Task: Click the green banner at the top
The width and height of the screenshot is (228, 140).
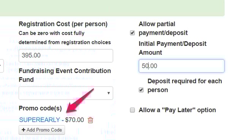Action: pos(112,8)
